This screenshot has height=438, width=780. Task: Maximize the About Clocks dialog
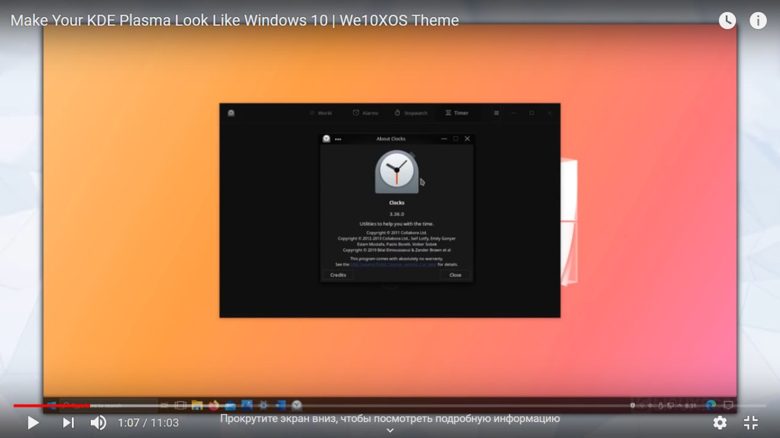(x=456, y=138)
